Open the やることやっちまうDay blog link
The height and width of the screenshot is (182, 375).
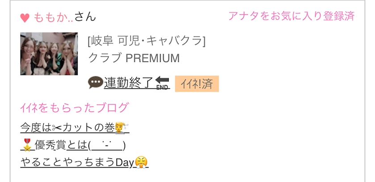pyautogui.click(x=77, y=163)
